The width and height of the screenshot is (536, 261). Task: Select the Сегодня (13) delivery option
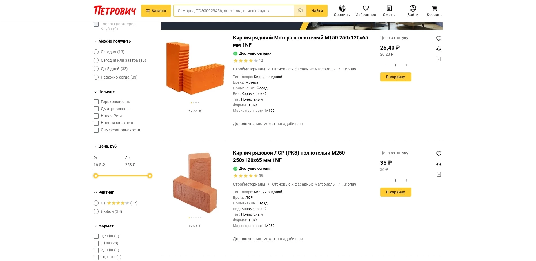point(96,52)
